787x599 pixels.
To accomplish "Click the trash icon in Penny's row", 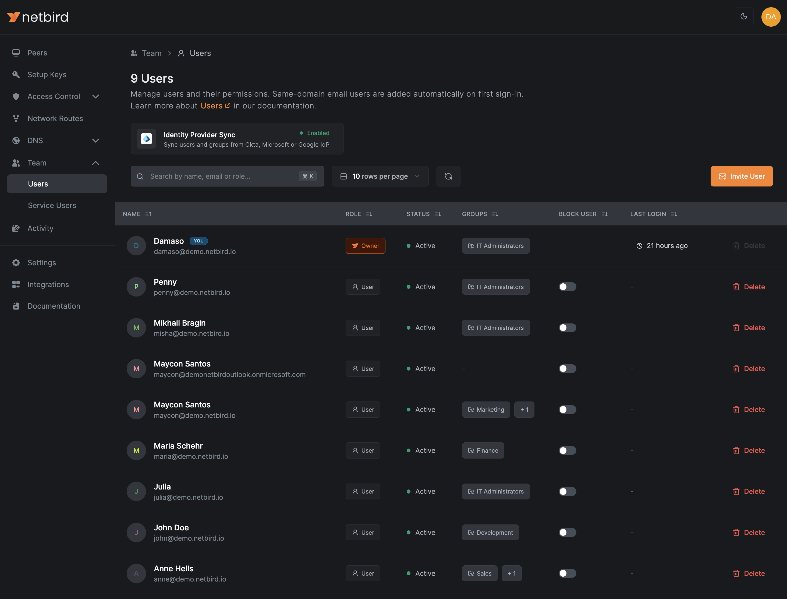I will (x=736, y=287).
